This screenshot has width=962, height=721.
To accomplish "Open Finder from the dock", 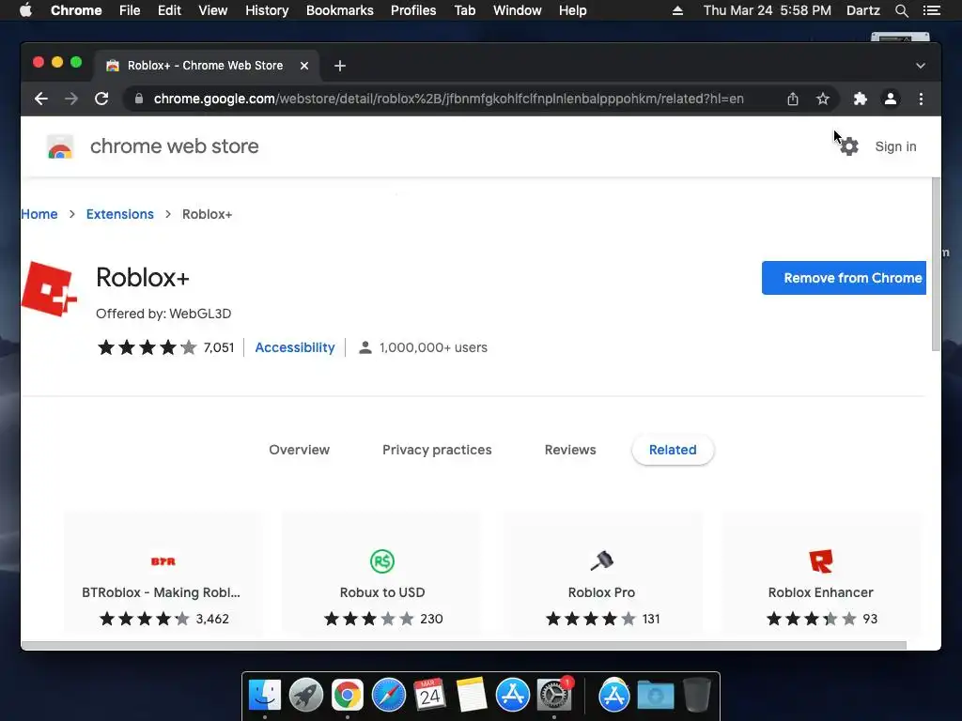I will tap(265, 696).
